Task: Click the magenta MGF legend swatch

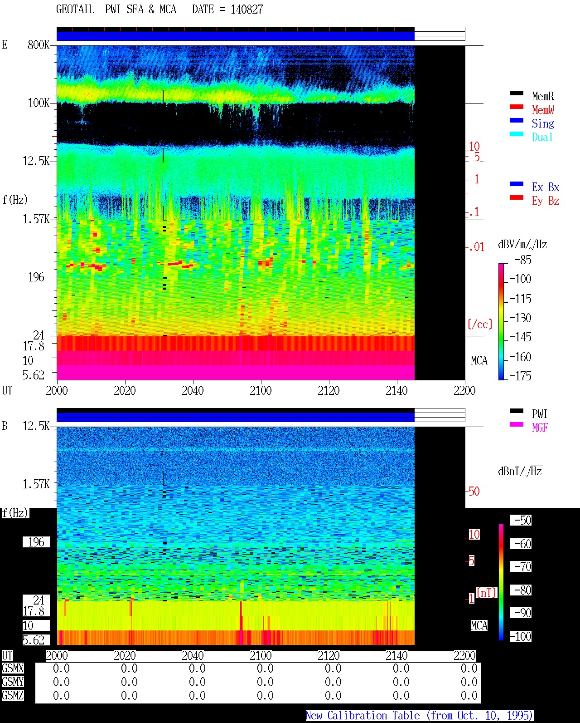Action: point(517,424)
